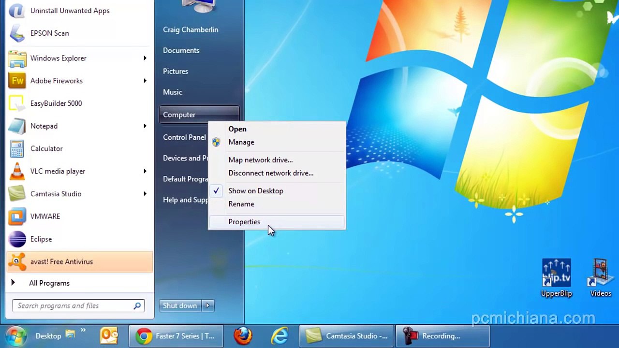Open the Videos desktop shortcut

pyautogui.click(x=600, y=278)
